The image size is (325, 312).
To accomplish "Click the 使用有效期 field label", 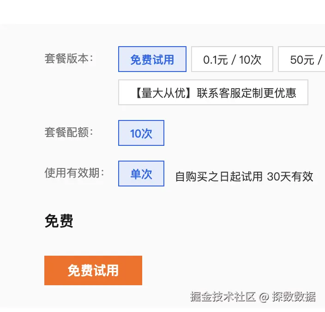I will pos(74,173).
